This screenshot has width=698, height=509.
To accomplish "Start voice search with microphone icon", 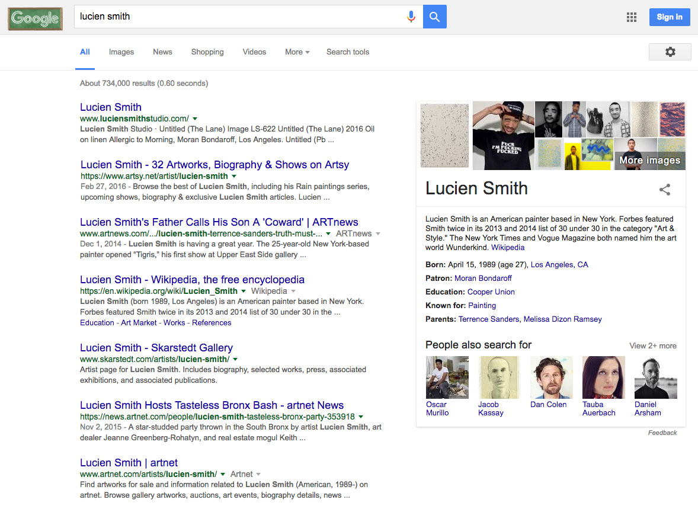I will [x=411, y=17].
